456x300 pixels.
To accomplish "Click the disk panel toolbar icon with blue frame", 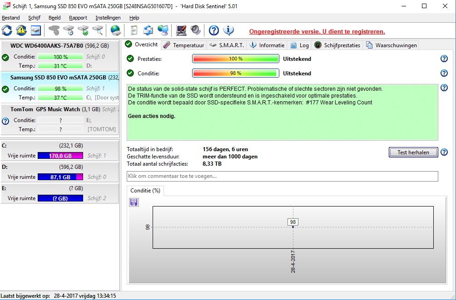I will pyautogui.click(x=35, y=30).
